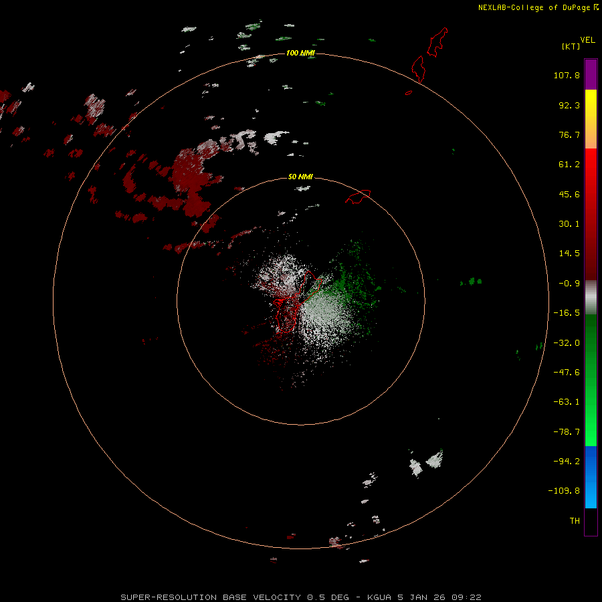Click the 45.6 value on velocity scale
Image resolution: width=602 pixels, height=602 pixels.
tap(569, 194)
